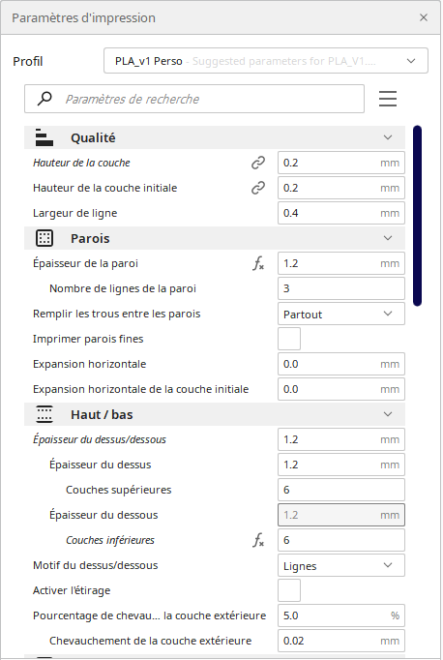This screenshot has height=660, width=443.
Task: Edit Expansion horizontale de la couche initiale field
Action: click(x=341, y=389)
